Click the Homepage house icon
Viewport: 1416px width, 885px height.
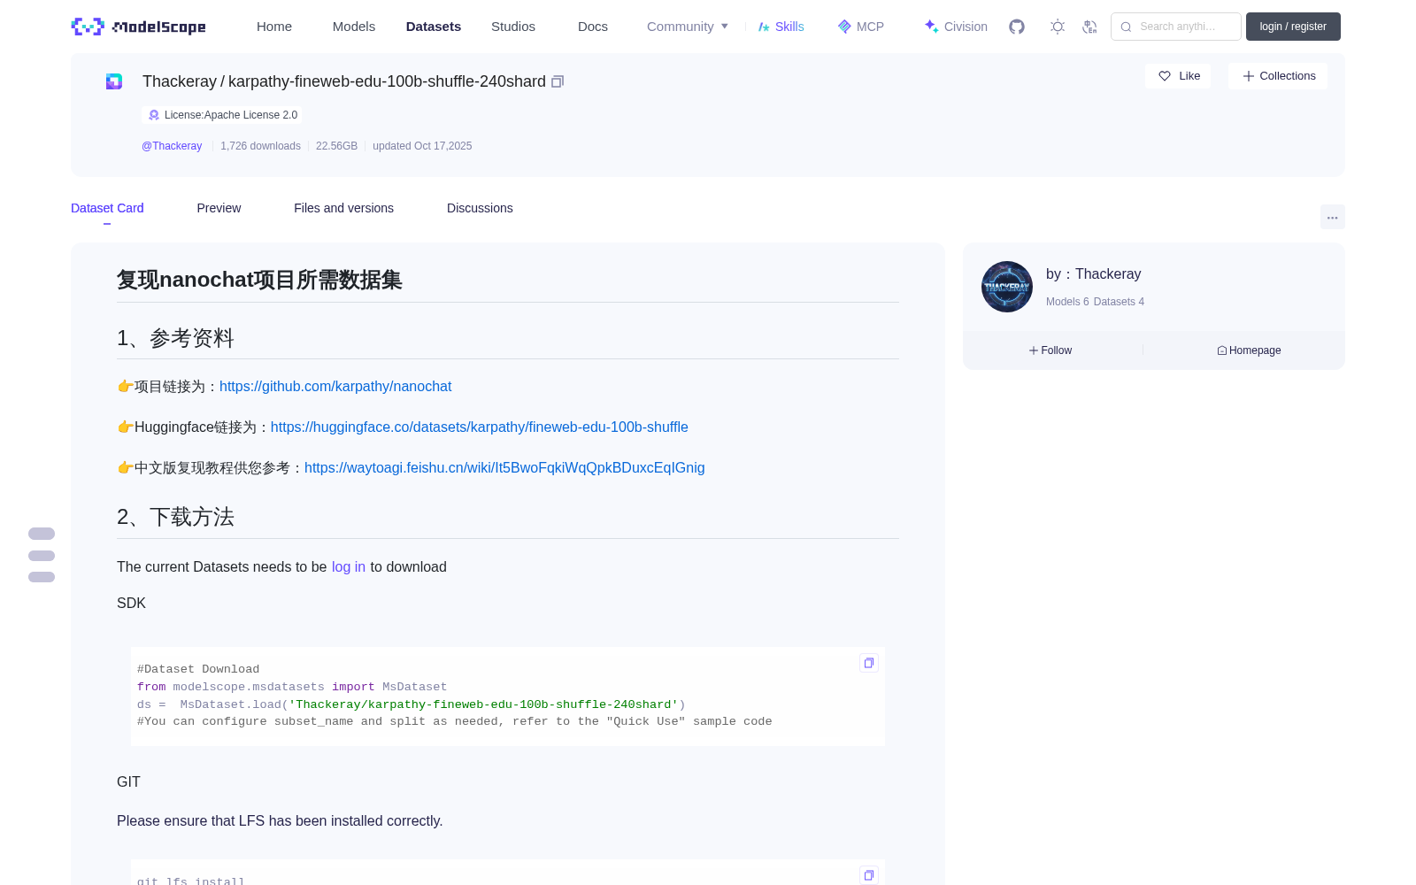pos(1222,350)
